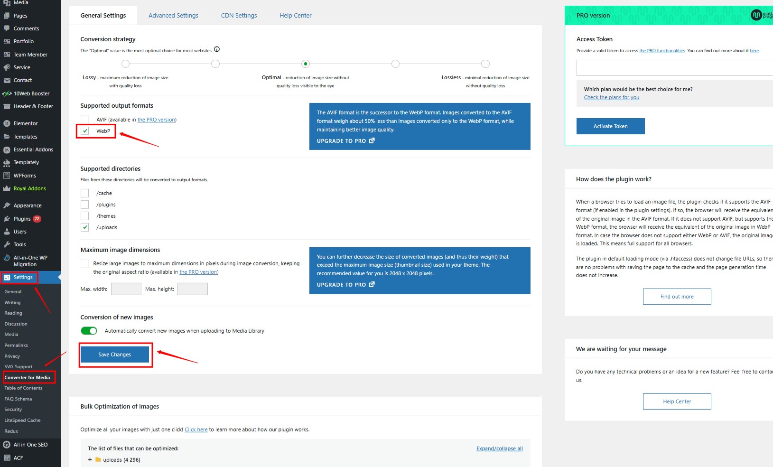Click the Pages sidebar icon

point(7,16)
